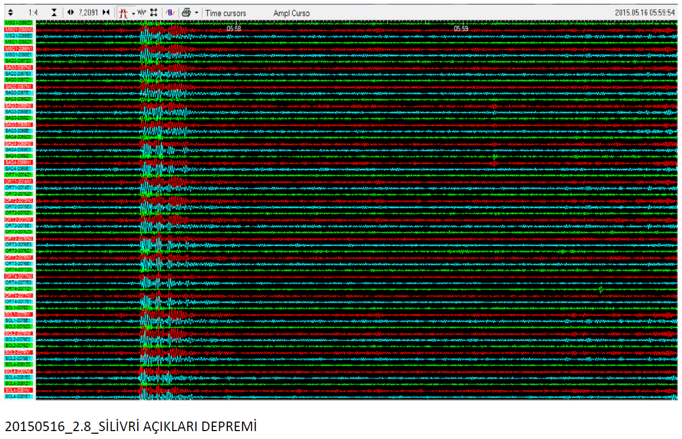Click the fit-to-window frame icon

pyautogui.click(x=154, y=13)
